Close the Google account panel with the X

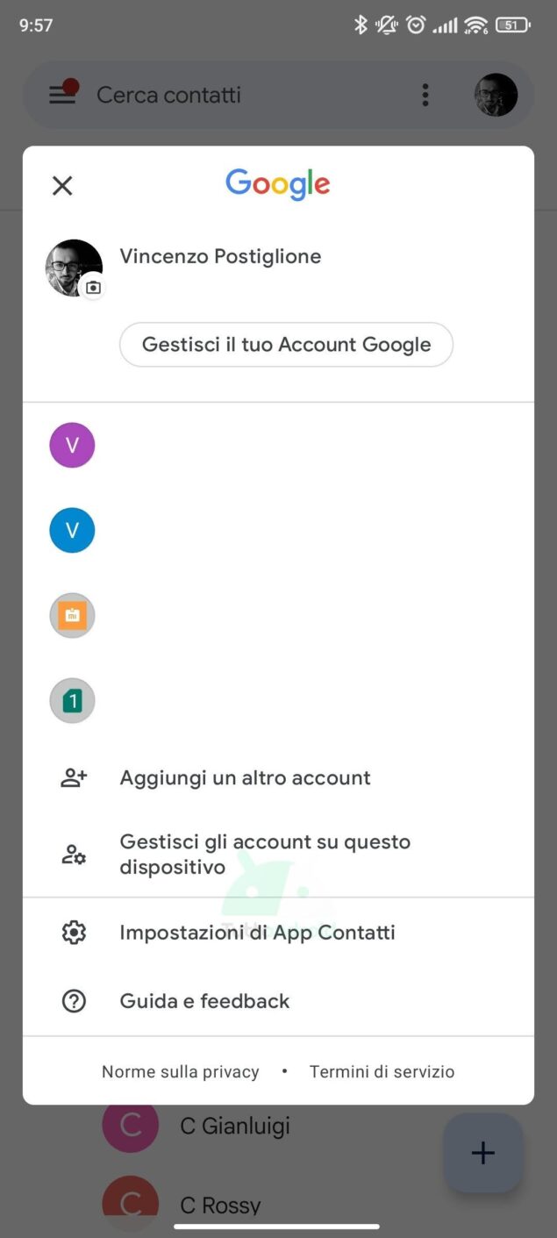point(61,185)
